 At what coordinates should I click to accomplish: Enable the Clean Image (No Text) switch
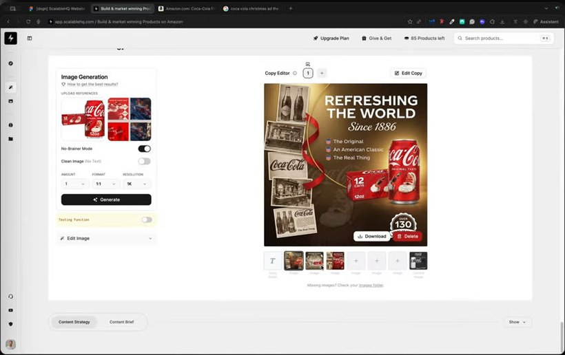(145, 161)
